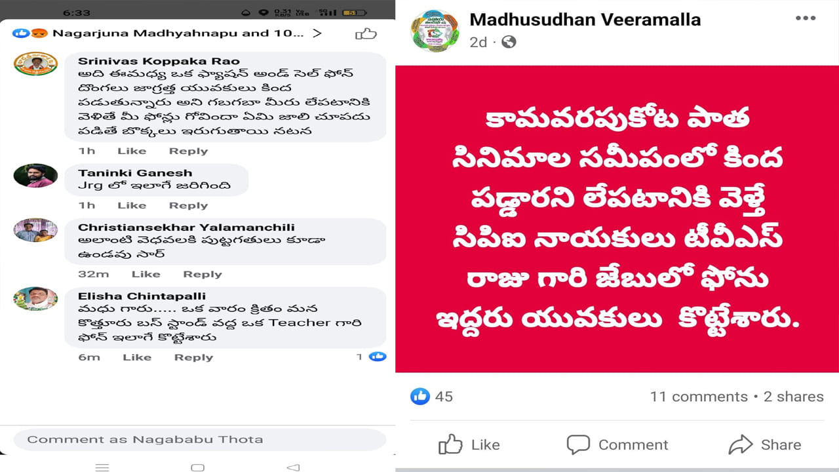Tap the Share arrow icon
839x472 pixels.
point(741,444)
